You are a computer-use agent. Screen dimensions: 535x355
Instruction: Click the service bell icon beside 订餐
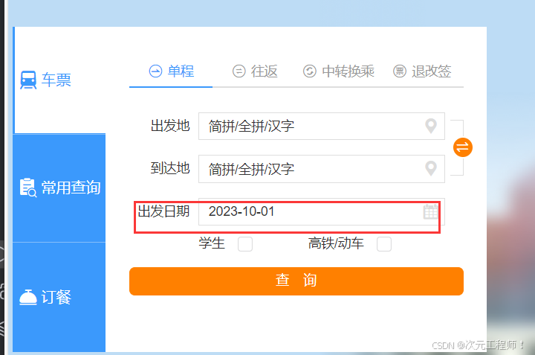coord(28,297)
